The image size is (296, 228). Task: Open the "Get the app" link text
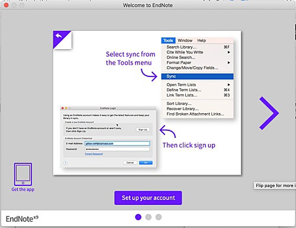click(23, 190)
